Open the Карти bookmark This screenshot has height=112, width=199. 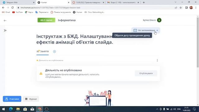click(x=29, y=12)
